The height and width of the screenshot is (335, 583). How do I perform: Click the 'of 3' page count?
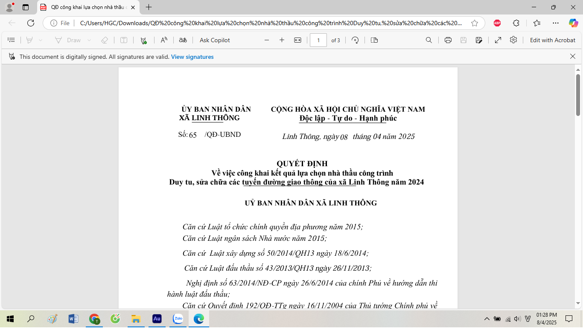(336, 40)
